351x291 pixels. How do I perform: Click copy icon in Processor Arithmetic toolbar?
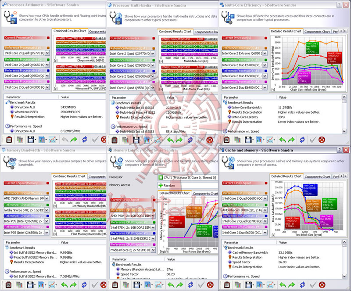(x=20, y=140)
